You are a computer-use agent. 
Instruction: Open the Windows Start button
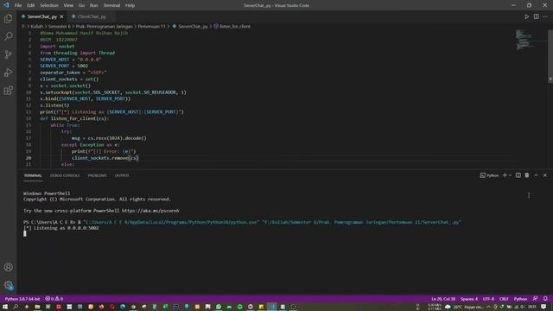click(x=5, y=307)
